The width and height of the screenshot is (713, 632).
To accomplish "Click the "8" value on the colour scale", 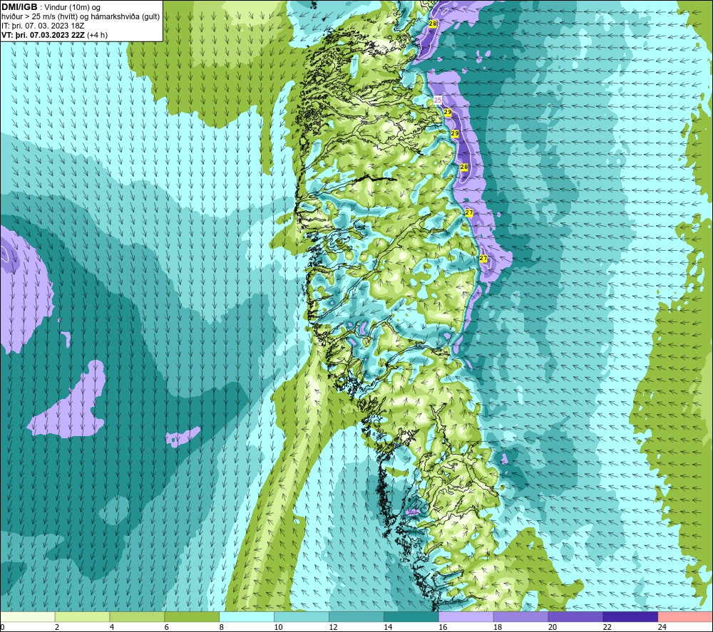I will [x=222, y=627].
